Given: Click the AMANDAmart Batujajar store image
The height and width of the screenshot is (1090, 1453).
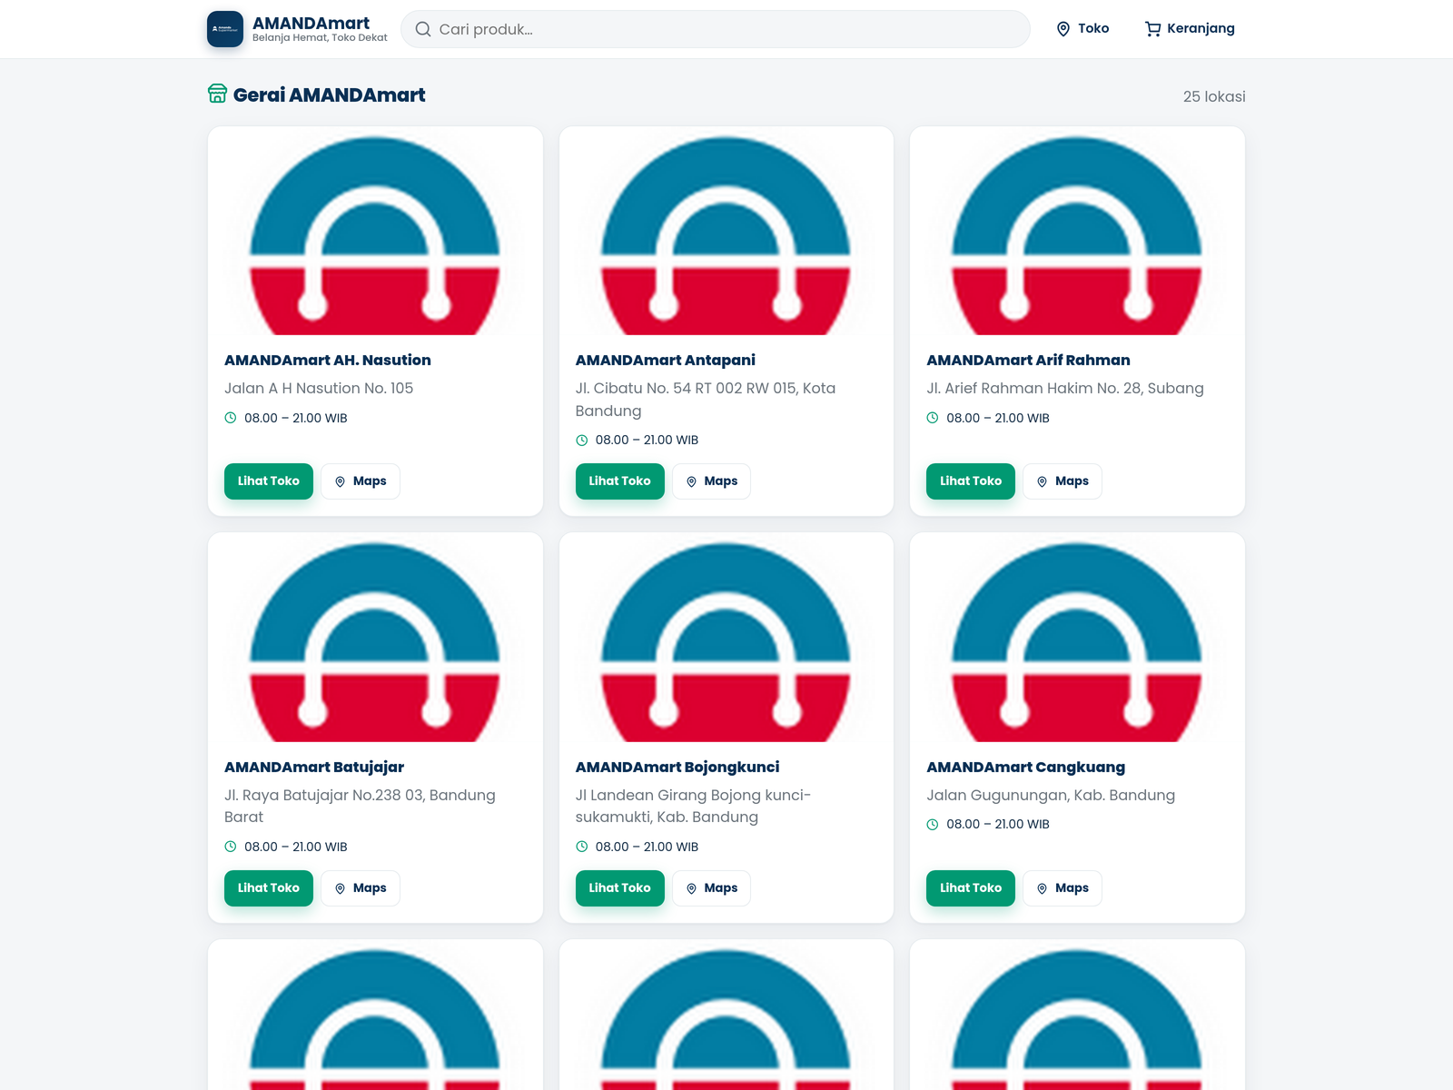Looking at the screenshot, I should click(375, 638).
